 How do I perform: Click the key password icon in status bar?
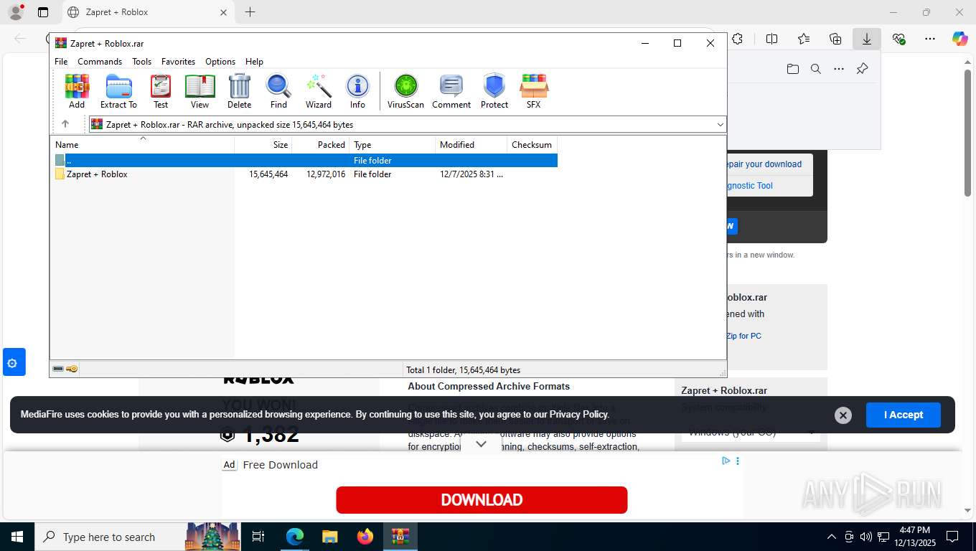tap(72, 369)
